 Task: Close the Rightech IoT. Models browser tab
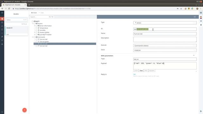click(x=25, y=5)
